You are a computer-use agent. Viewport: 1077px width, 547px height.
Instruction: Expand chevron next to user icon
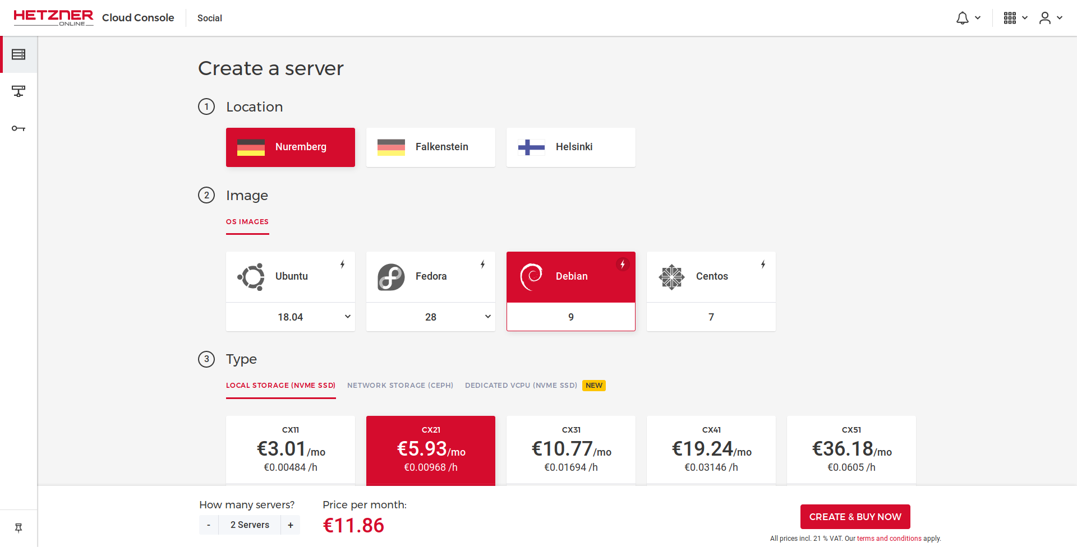[1060, 18]
